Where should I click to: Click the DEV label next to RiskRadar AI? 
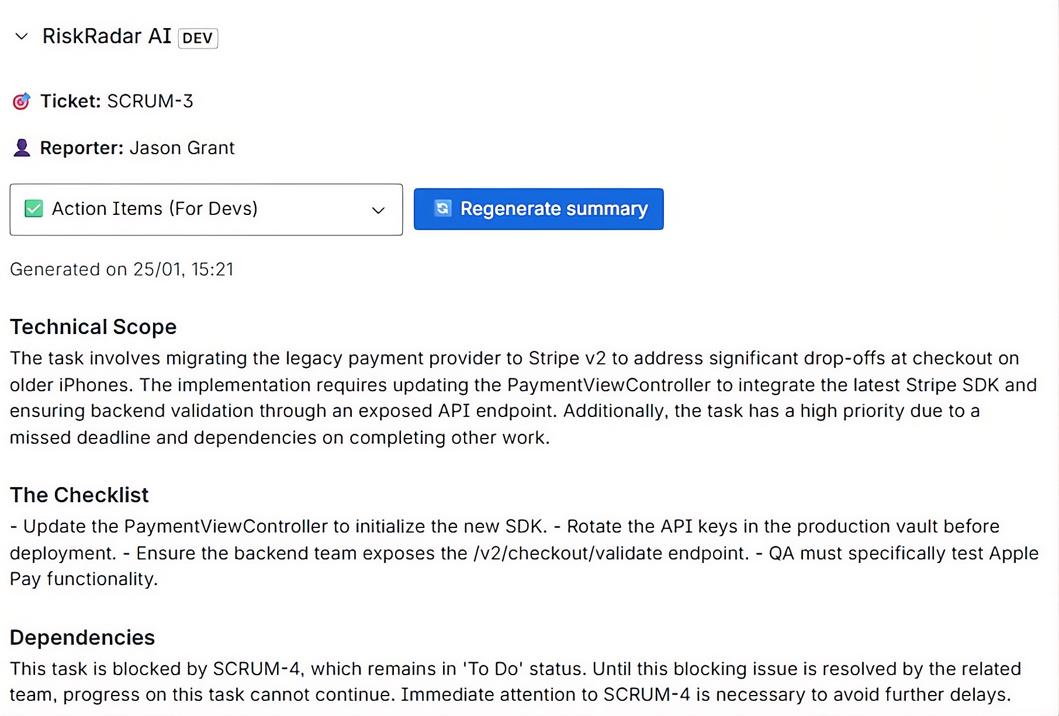pyautogui.click(x=198, y=37)
